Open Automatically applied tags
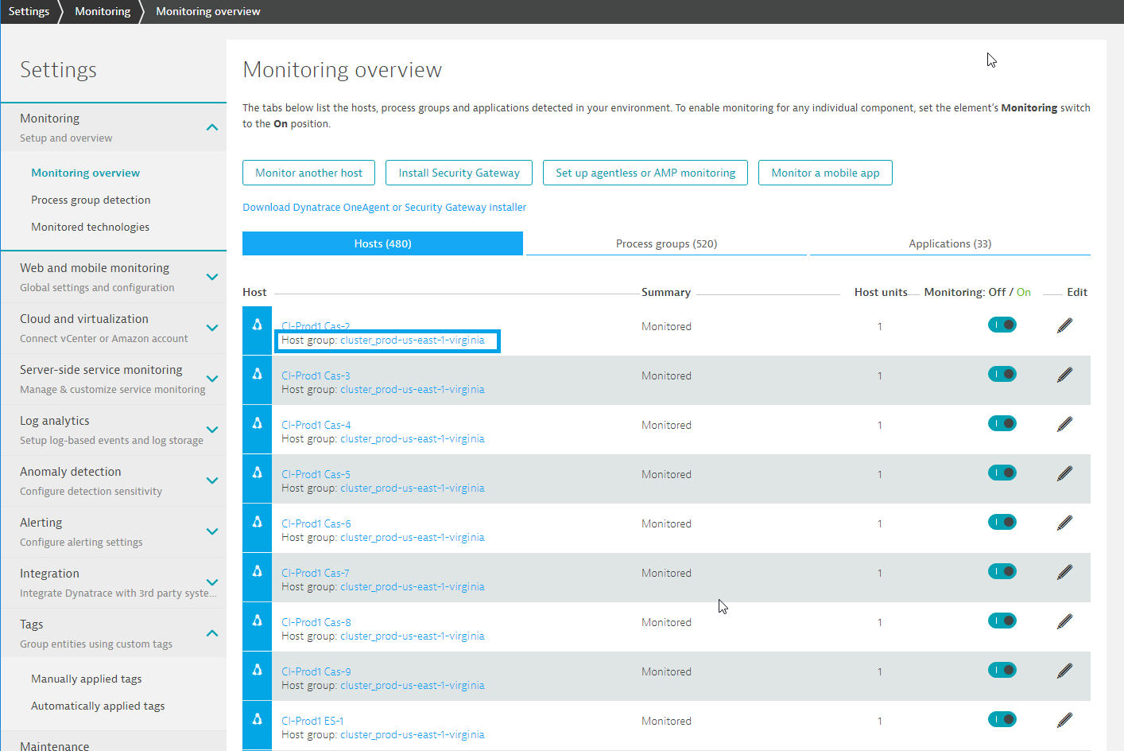This screenshot has width=1124, height=751. [x=98, y=706]
